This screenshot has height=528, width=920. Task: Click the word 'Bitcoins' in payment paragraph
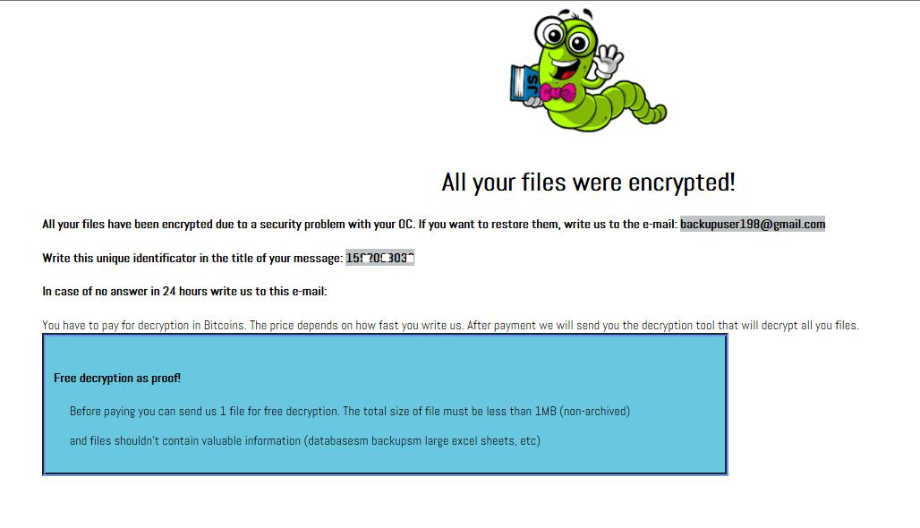[224, 325]
